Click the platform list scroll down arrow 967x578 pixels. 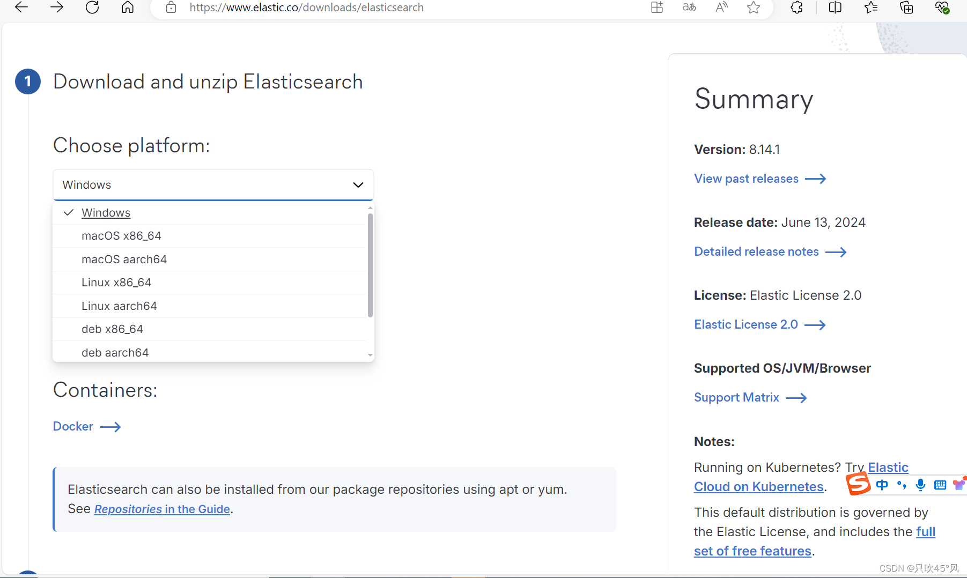(x=370, y=355)
